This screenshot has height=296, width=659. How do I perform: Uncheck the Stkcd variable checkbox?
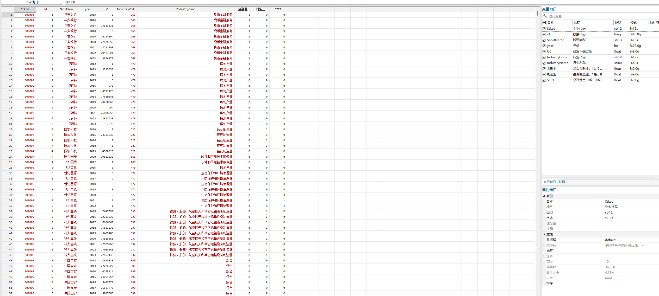pyautogui.click(x=544, y=29)
